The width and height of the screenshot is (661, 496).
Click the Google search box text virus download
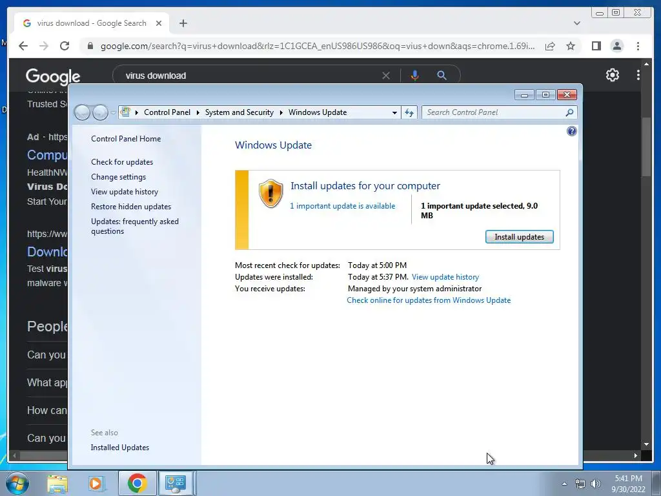pos(156,76)
